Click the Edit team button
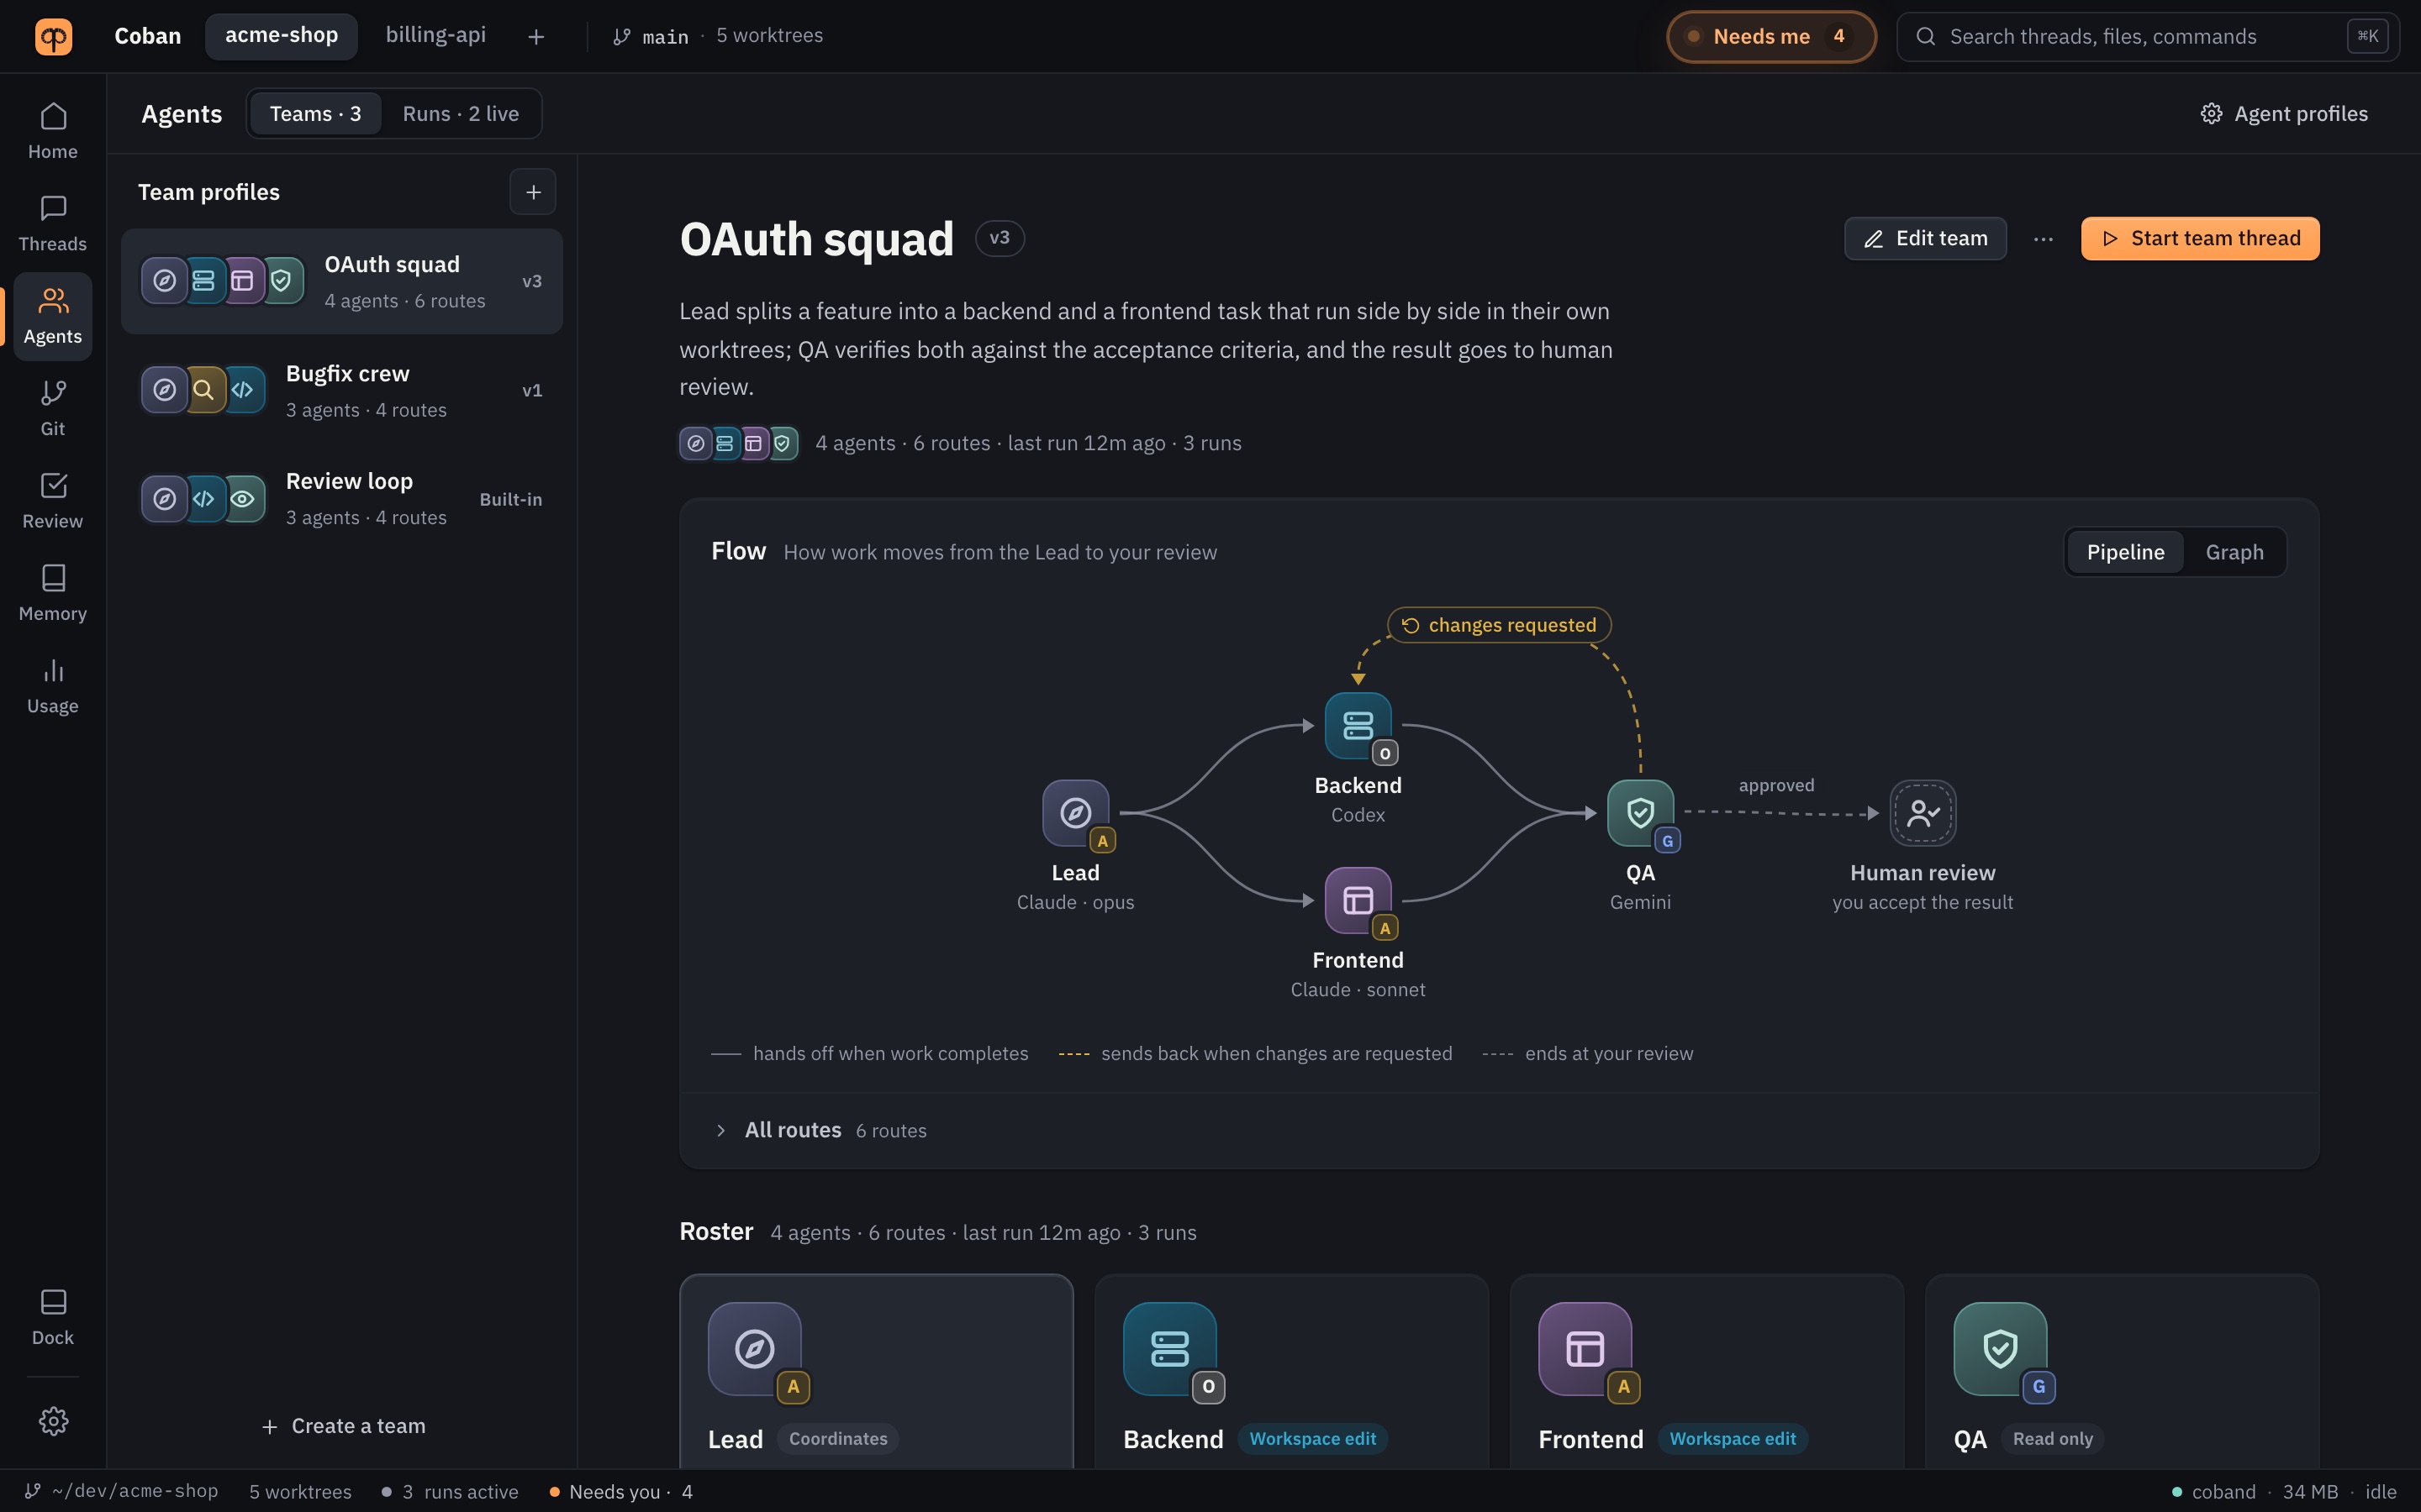Viewport: 2421px width, 1512px height. click(1925, 239)
